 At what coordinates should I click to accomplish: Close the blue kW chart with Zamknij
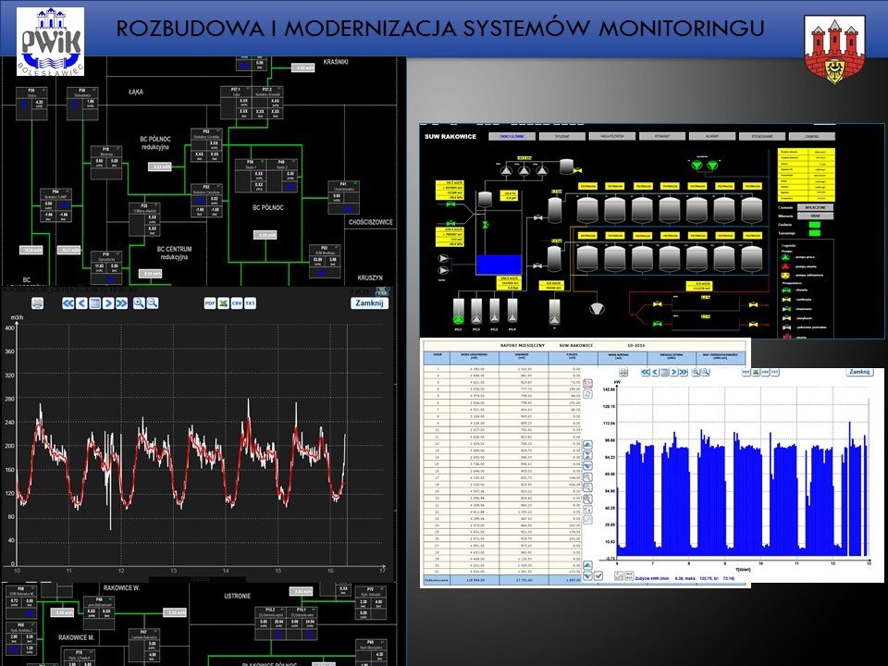(x=859, y=372)
